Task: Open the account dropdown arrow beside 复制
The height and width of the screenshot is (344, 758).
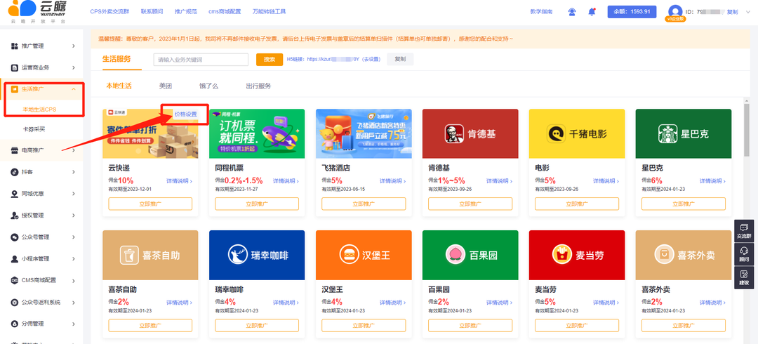Action: 748,12
